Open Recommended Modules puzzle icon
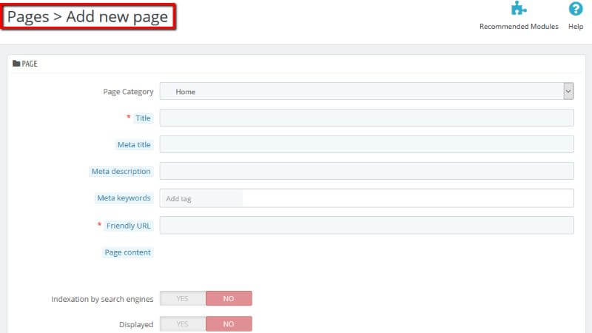592x333 pixels. (519, 8)
